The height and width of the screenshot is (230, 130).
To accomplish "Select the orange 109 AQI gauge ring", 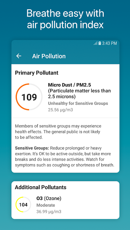I will coord(29,97).
